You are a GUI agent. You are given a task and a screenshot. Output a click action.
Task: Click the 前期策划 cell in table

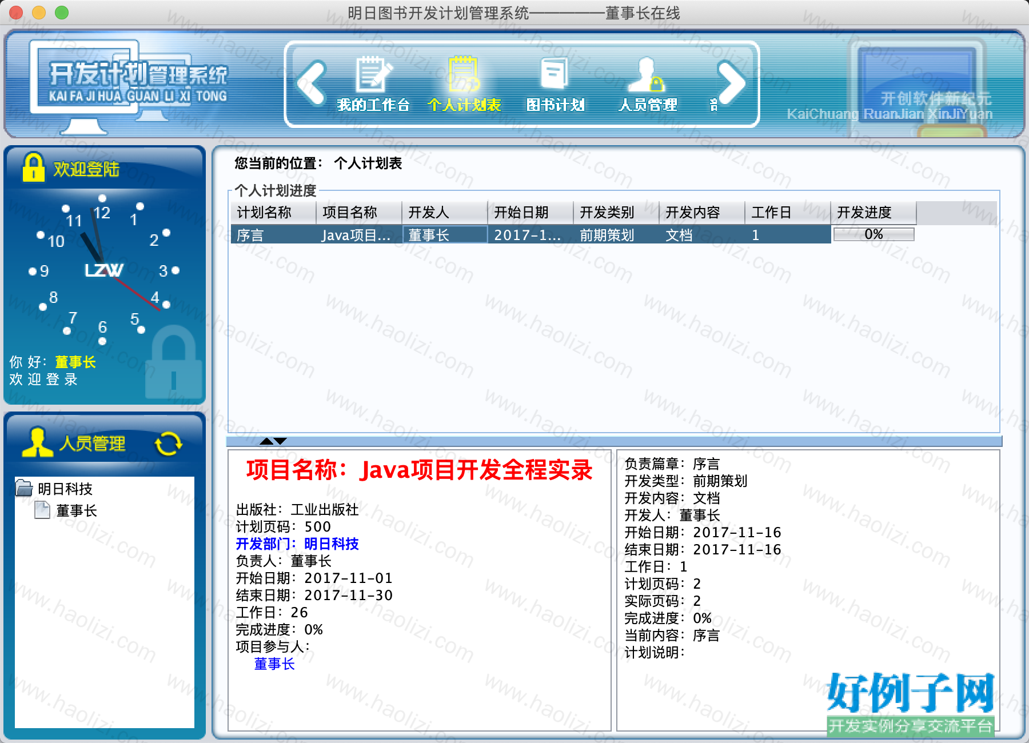[x=616, y=235]
